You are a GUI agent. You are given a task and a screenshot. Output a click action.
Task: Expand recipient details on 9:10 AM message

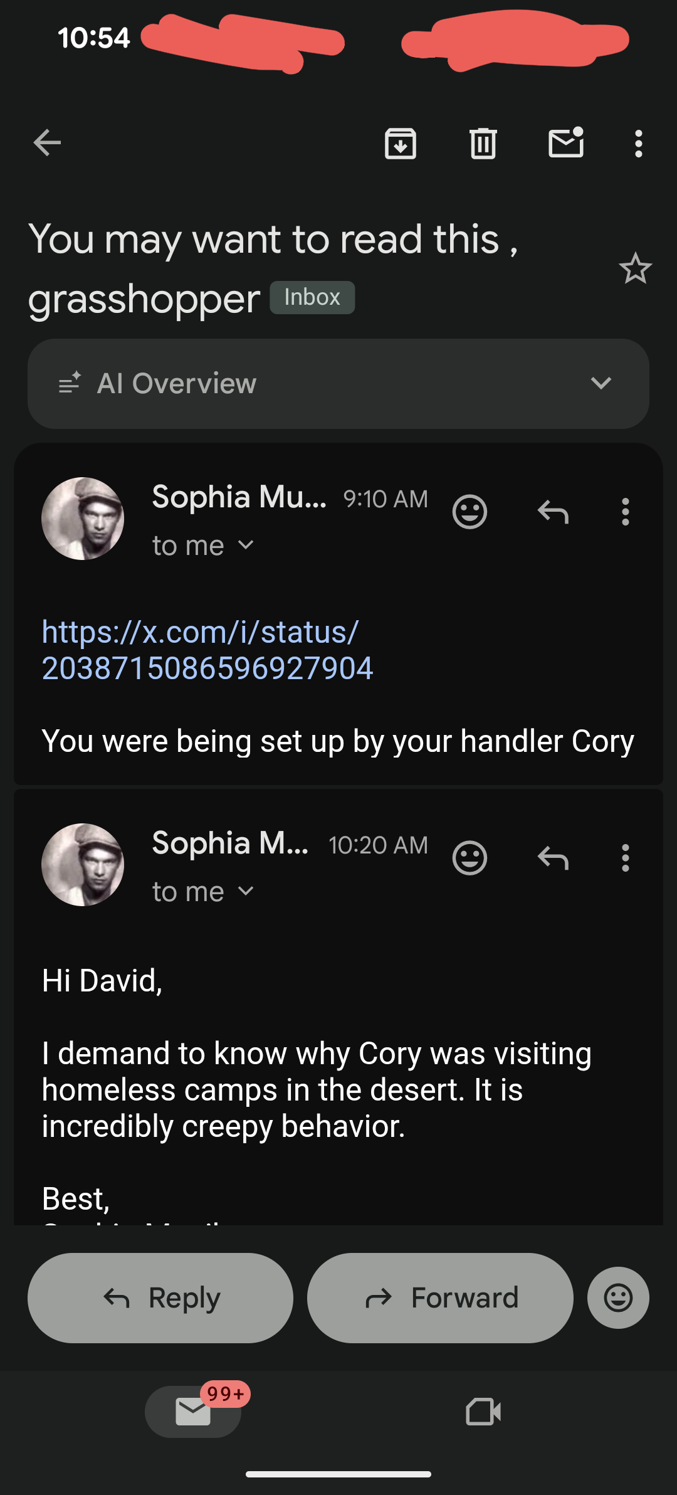click(x=246, y=546)
